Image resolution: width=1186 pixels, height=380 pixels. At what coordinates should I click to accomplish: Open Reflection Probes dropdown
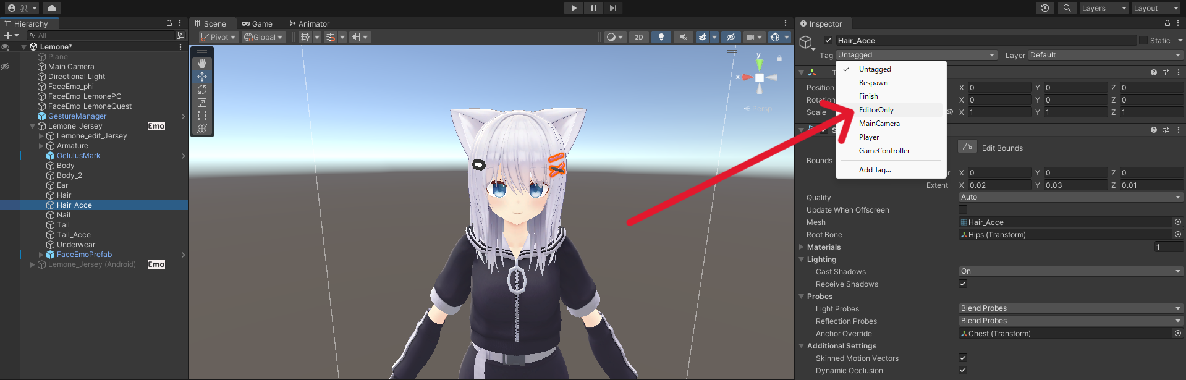point(1070,321)
